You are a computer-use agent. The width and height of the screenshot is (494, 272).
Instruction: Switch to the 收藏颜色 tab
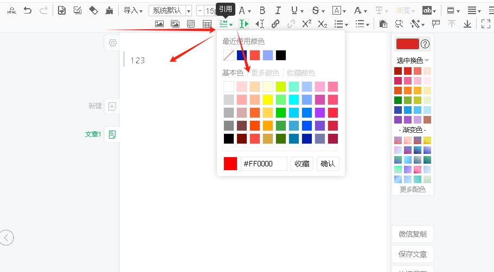[301, 73]
